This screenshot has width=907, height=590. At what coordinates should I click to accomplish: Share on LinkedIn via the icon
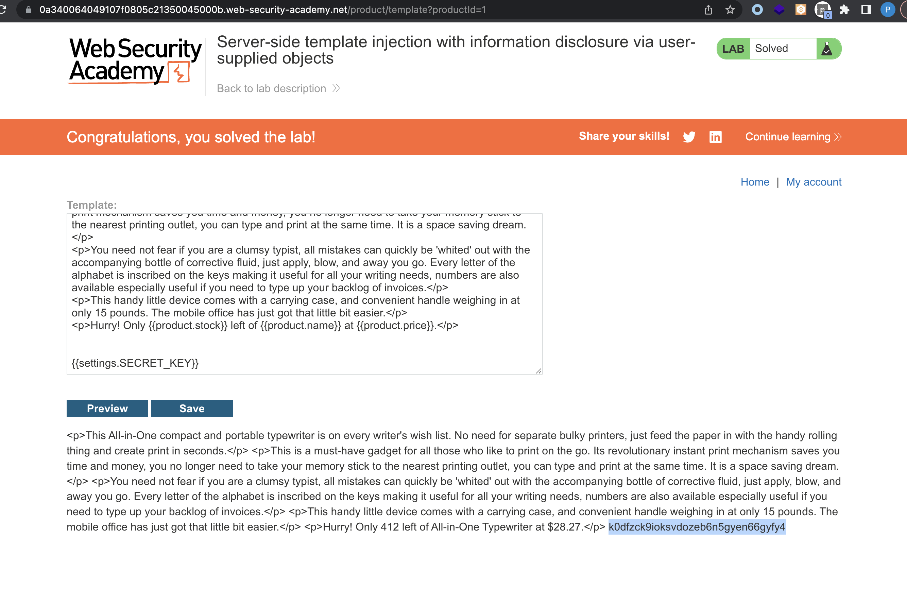tap(715, 137)
